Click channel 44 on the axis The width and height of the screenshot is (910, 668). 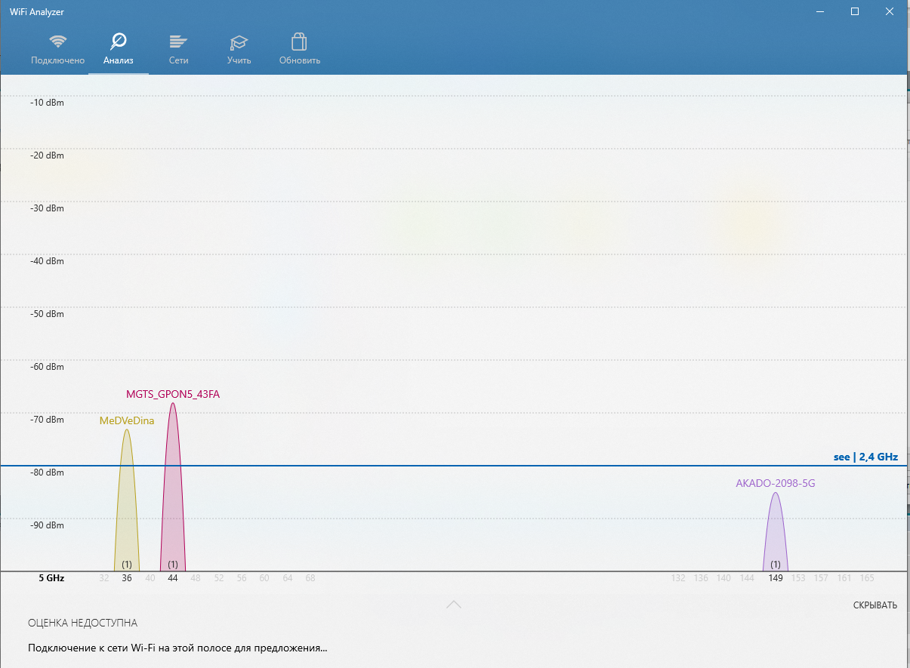[173, 578]
